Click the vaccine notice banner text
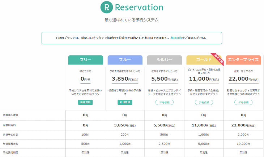Image resolution: width=264 pixels, height=157 pixels. click(131, 38)
